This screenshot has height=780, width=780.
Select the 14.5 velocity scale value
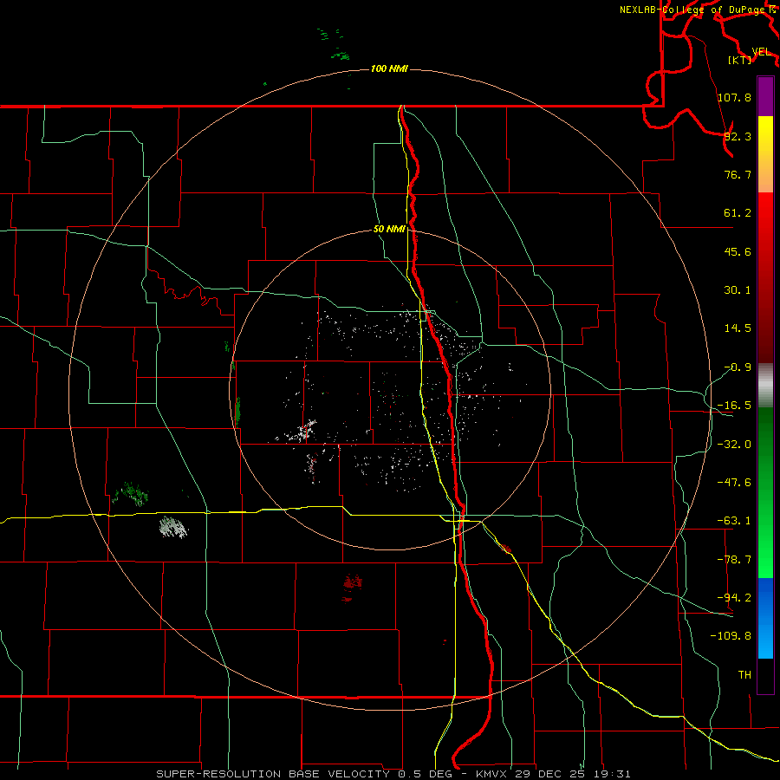point(738,328)
